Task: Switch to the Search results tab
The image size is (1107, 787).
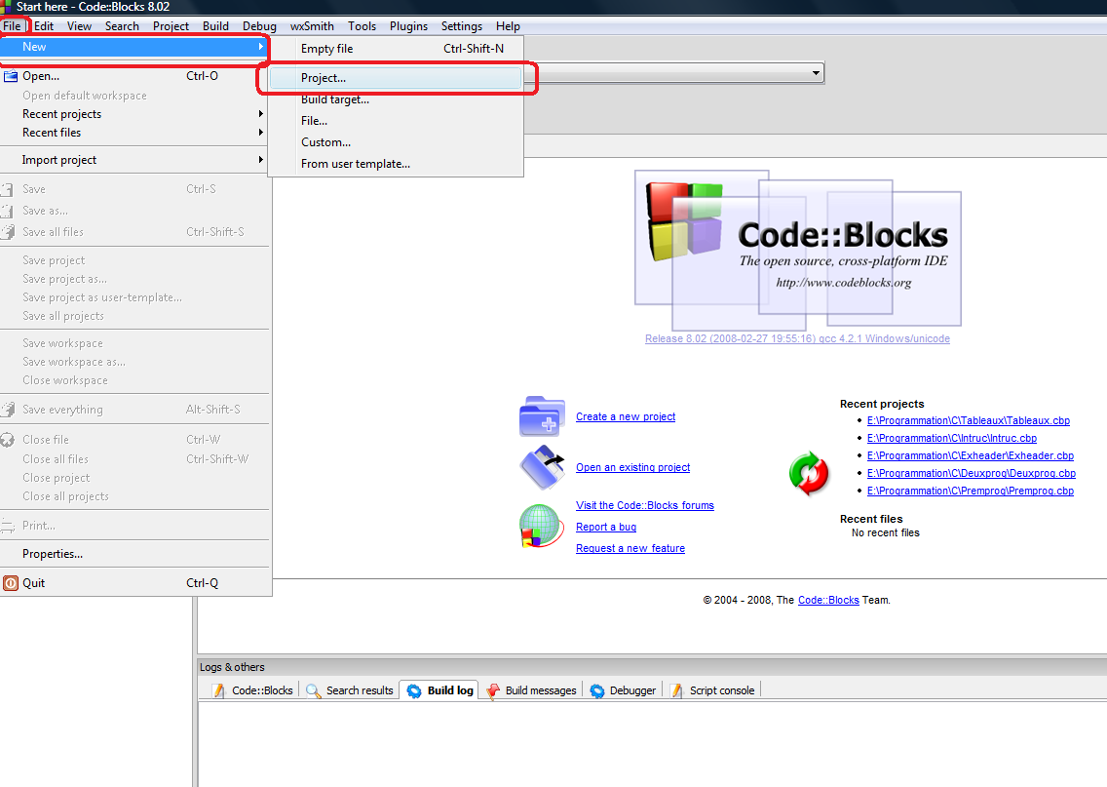Action: coord(350,690)
